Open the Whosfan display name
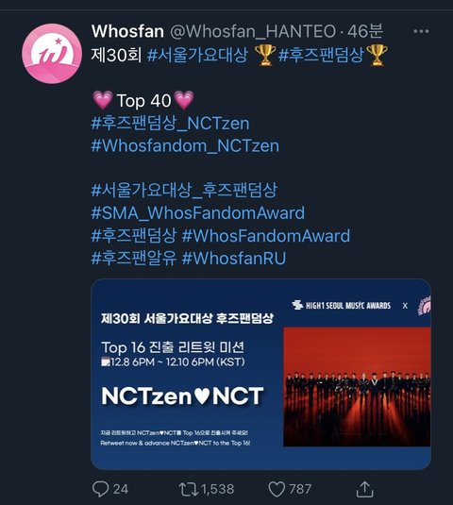This screenshot has width=453, height=505. [x=127, y=31]
